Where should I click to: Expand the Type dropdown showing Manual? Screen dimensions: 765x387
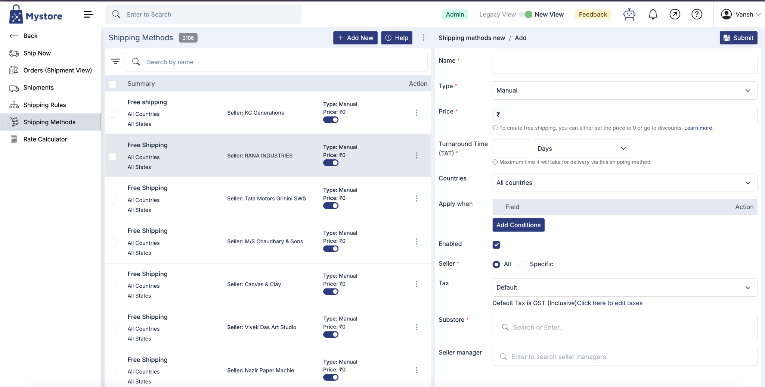tap(625, 90)
